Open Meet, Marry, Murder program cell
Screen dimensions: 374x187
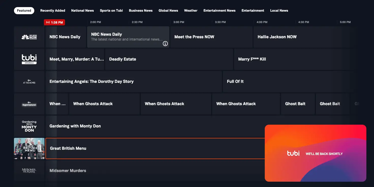point(75,59)
